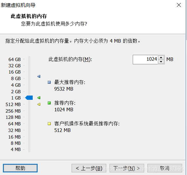
Task: Increase memory with the spinner up arrow
Action: (161, 57)
